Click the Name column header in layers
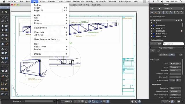185x104 pixels. point(158,20)
